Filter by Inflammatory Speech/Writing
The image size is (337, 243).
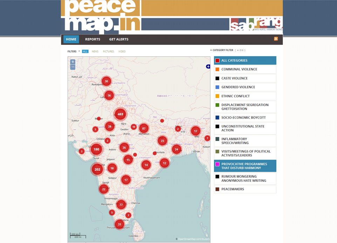pos(245,141)
